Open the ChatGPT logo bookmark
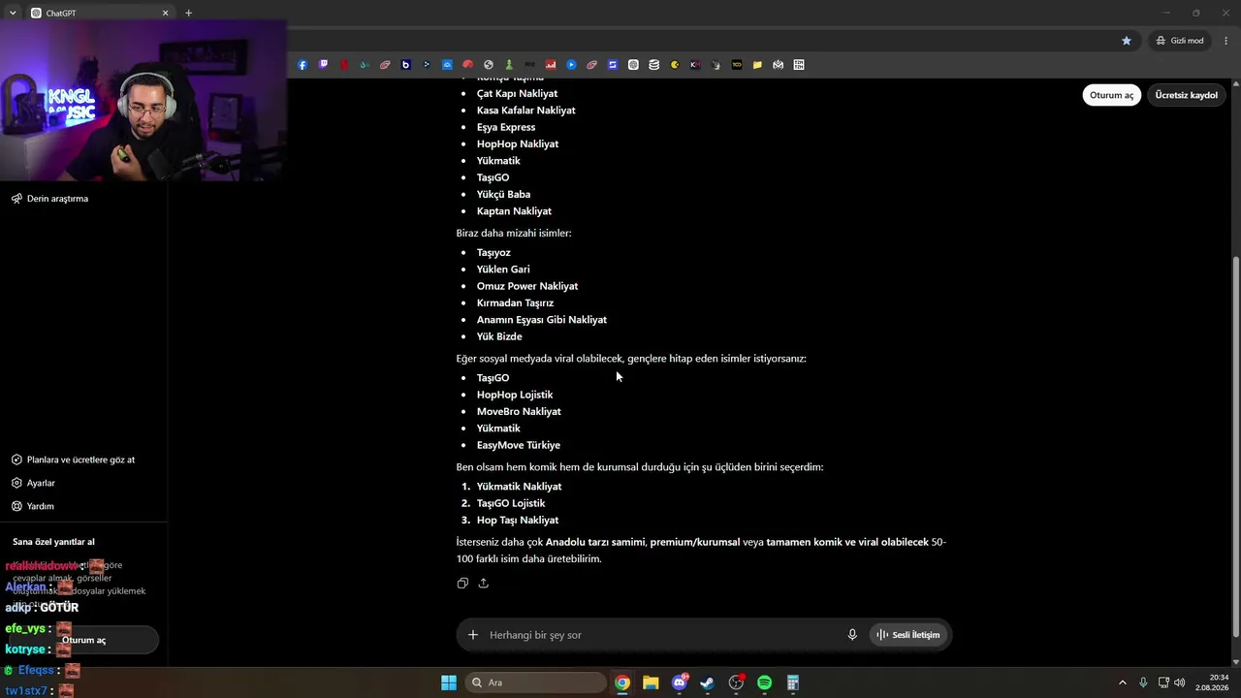The width and height of the screenshot is (1241, 698). pos(633,65)
